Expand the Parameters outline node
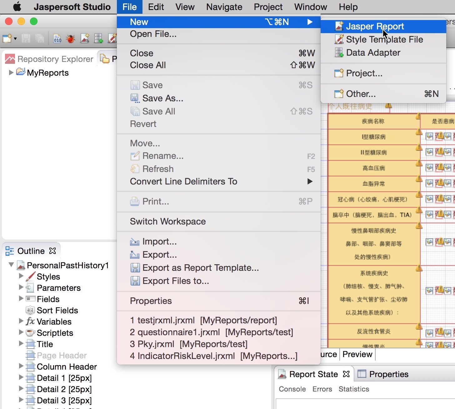The height and width of the screenshot is (409, 455). 21,287
